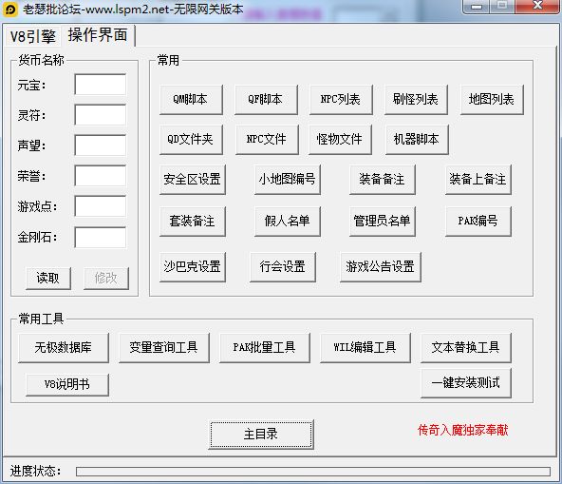Screen dimensions: 562x484
Task: Click the 元宝 input field
Action: point(101,85)
